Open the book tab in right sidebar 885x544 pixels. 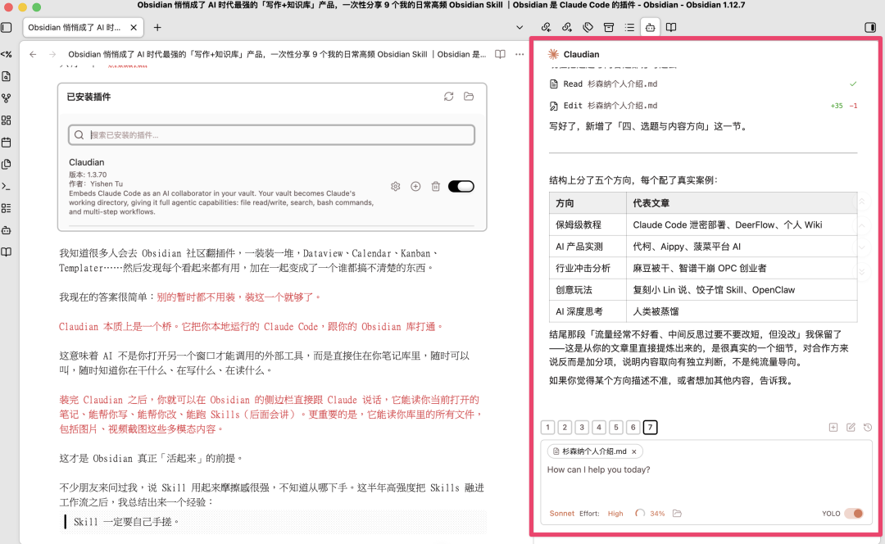click(x=671, y=27)
